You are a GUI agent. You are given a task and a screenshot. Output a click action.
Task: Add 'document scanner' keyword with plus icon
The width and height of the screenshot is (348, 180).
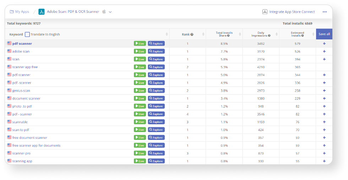[324, 98]
